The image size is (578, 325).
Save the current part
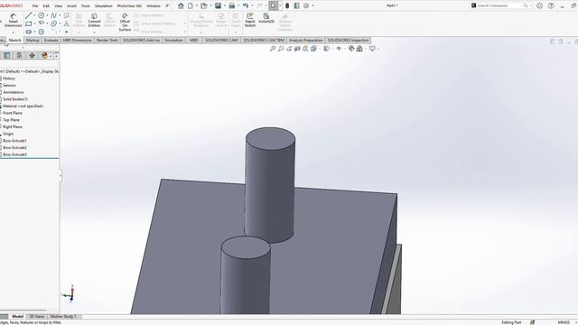coord(219,5)
